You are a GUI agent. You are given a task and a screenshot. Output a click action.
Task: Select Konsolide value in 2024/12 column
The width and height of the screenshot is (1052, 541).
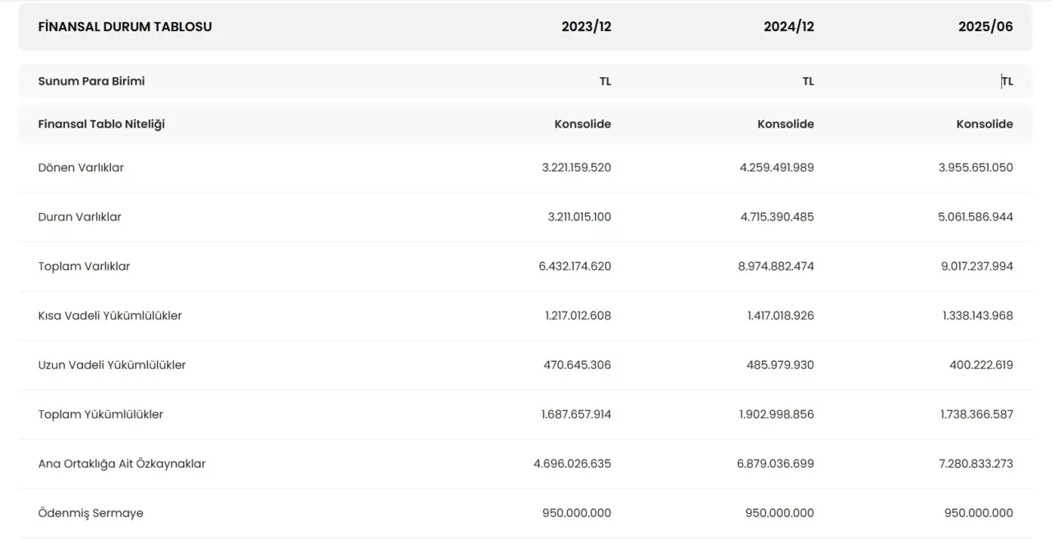tap(785, 124)
